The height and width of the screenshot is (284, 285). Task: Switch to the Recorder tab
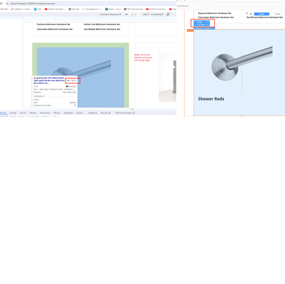point(105,113)
